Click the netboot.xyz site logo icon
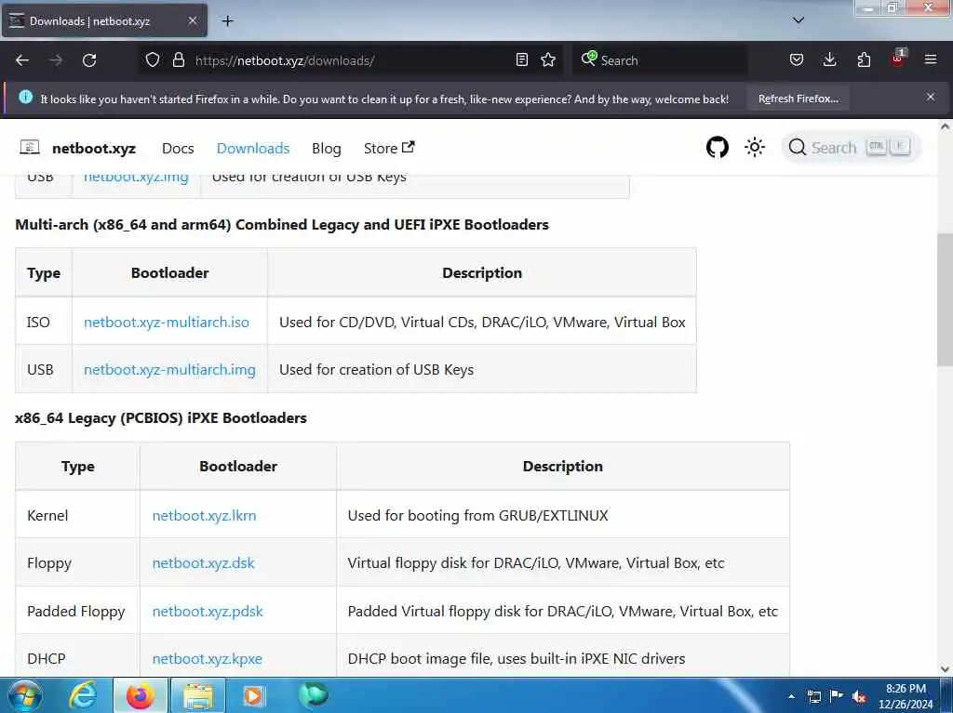953x713 pixels. [30, 147]
